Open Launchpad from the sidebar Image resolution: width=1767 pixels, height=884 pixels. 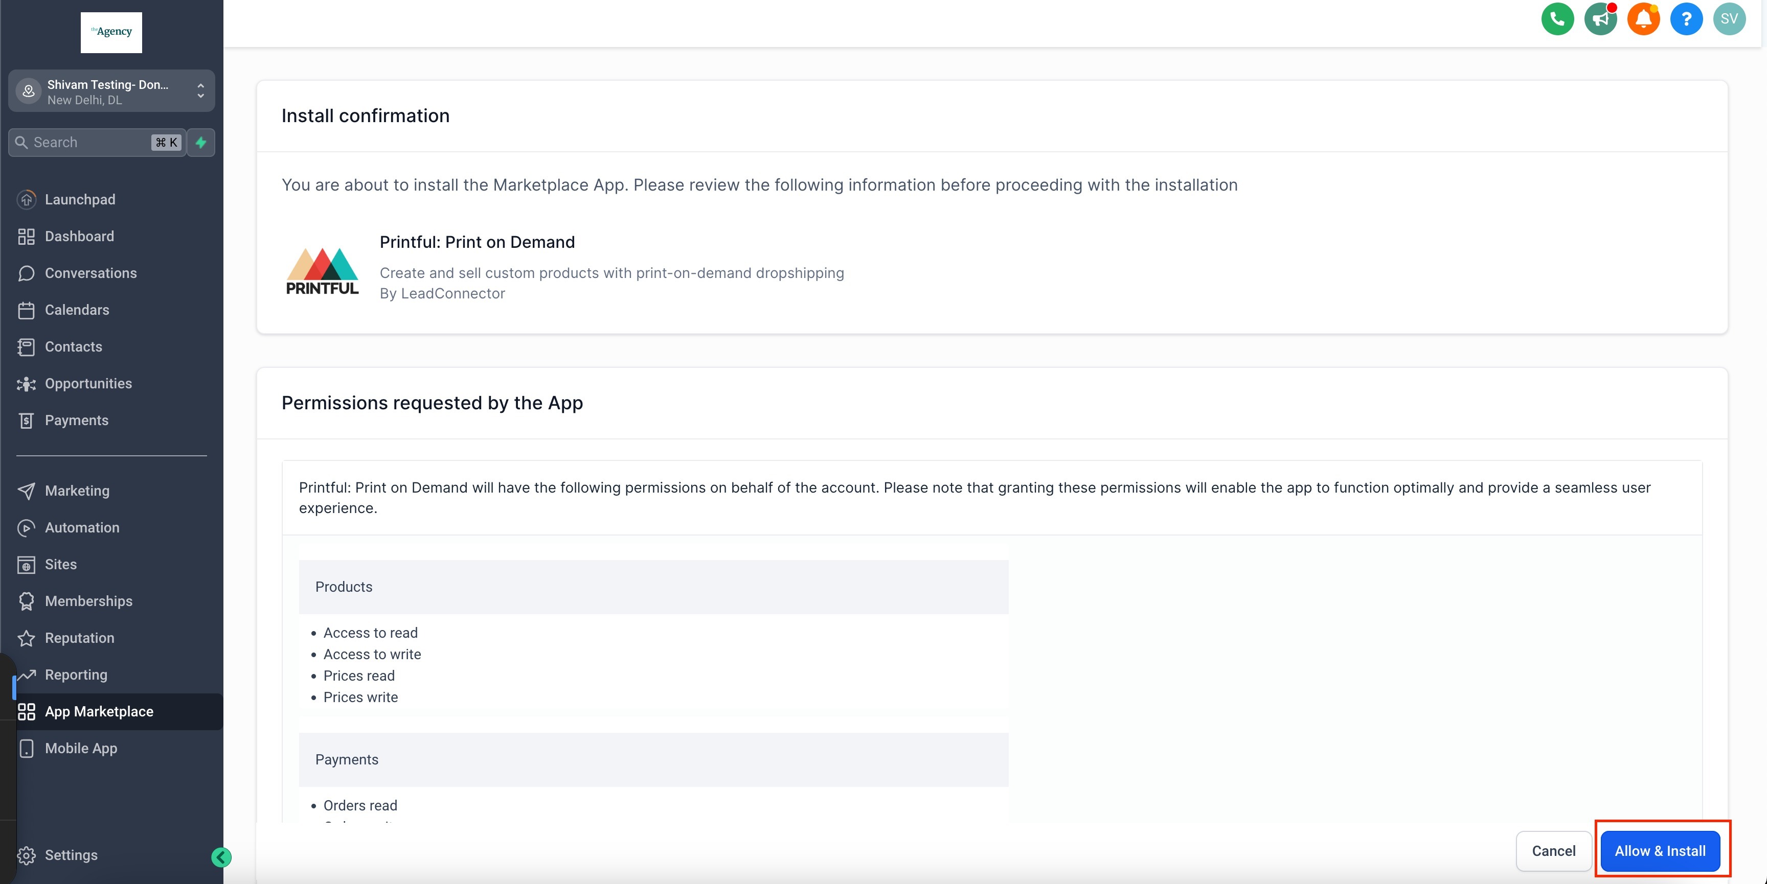pos(80,200)
